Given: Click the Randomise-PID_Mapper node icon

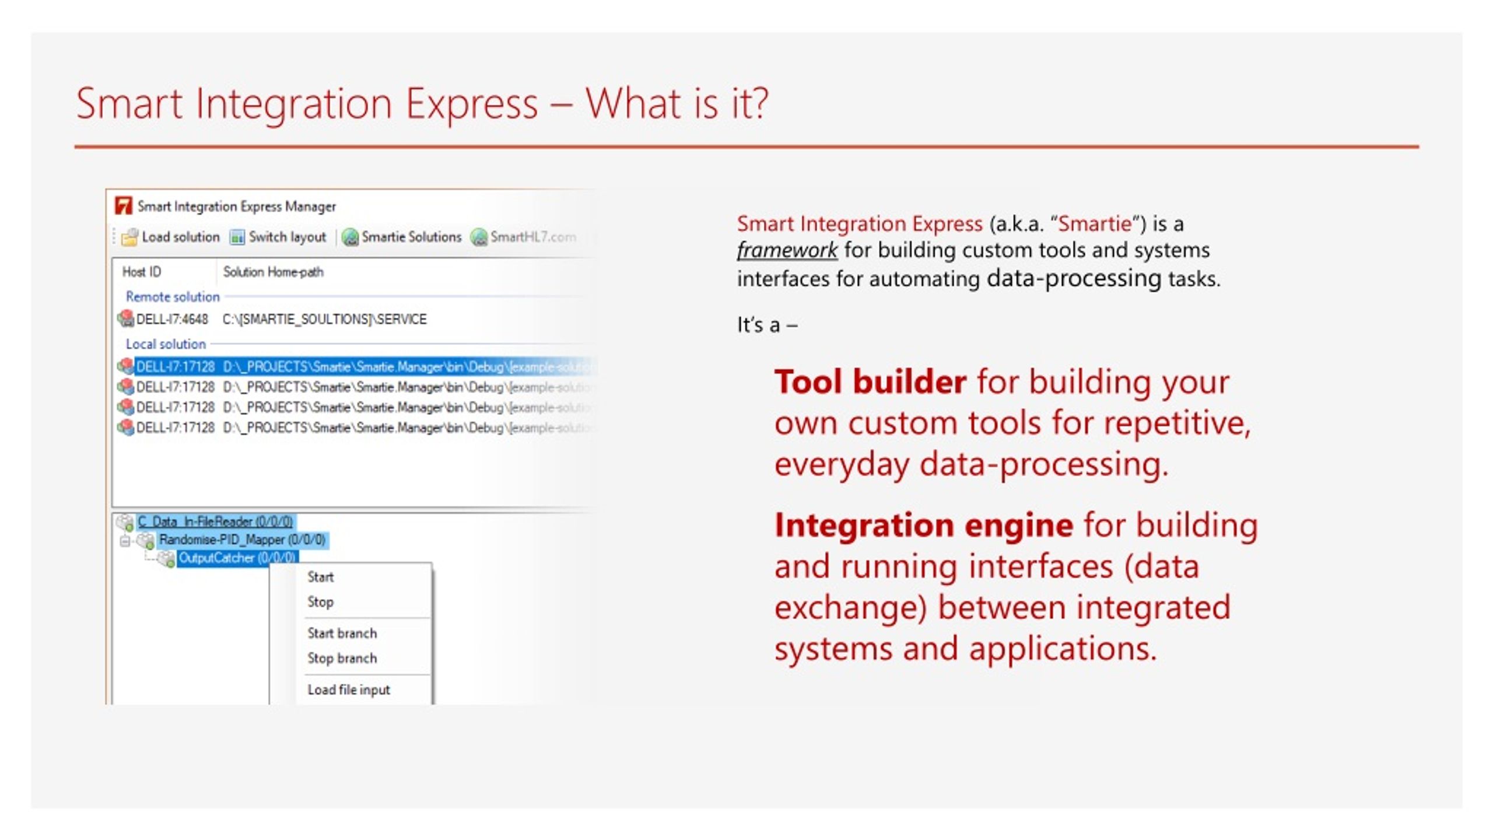Looking at the screenshot, I should point(146,540).
